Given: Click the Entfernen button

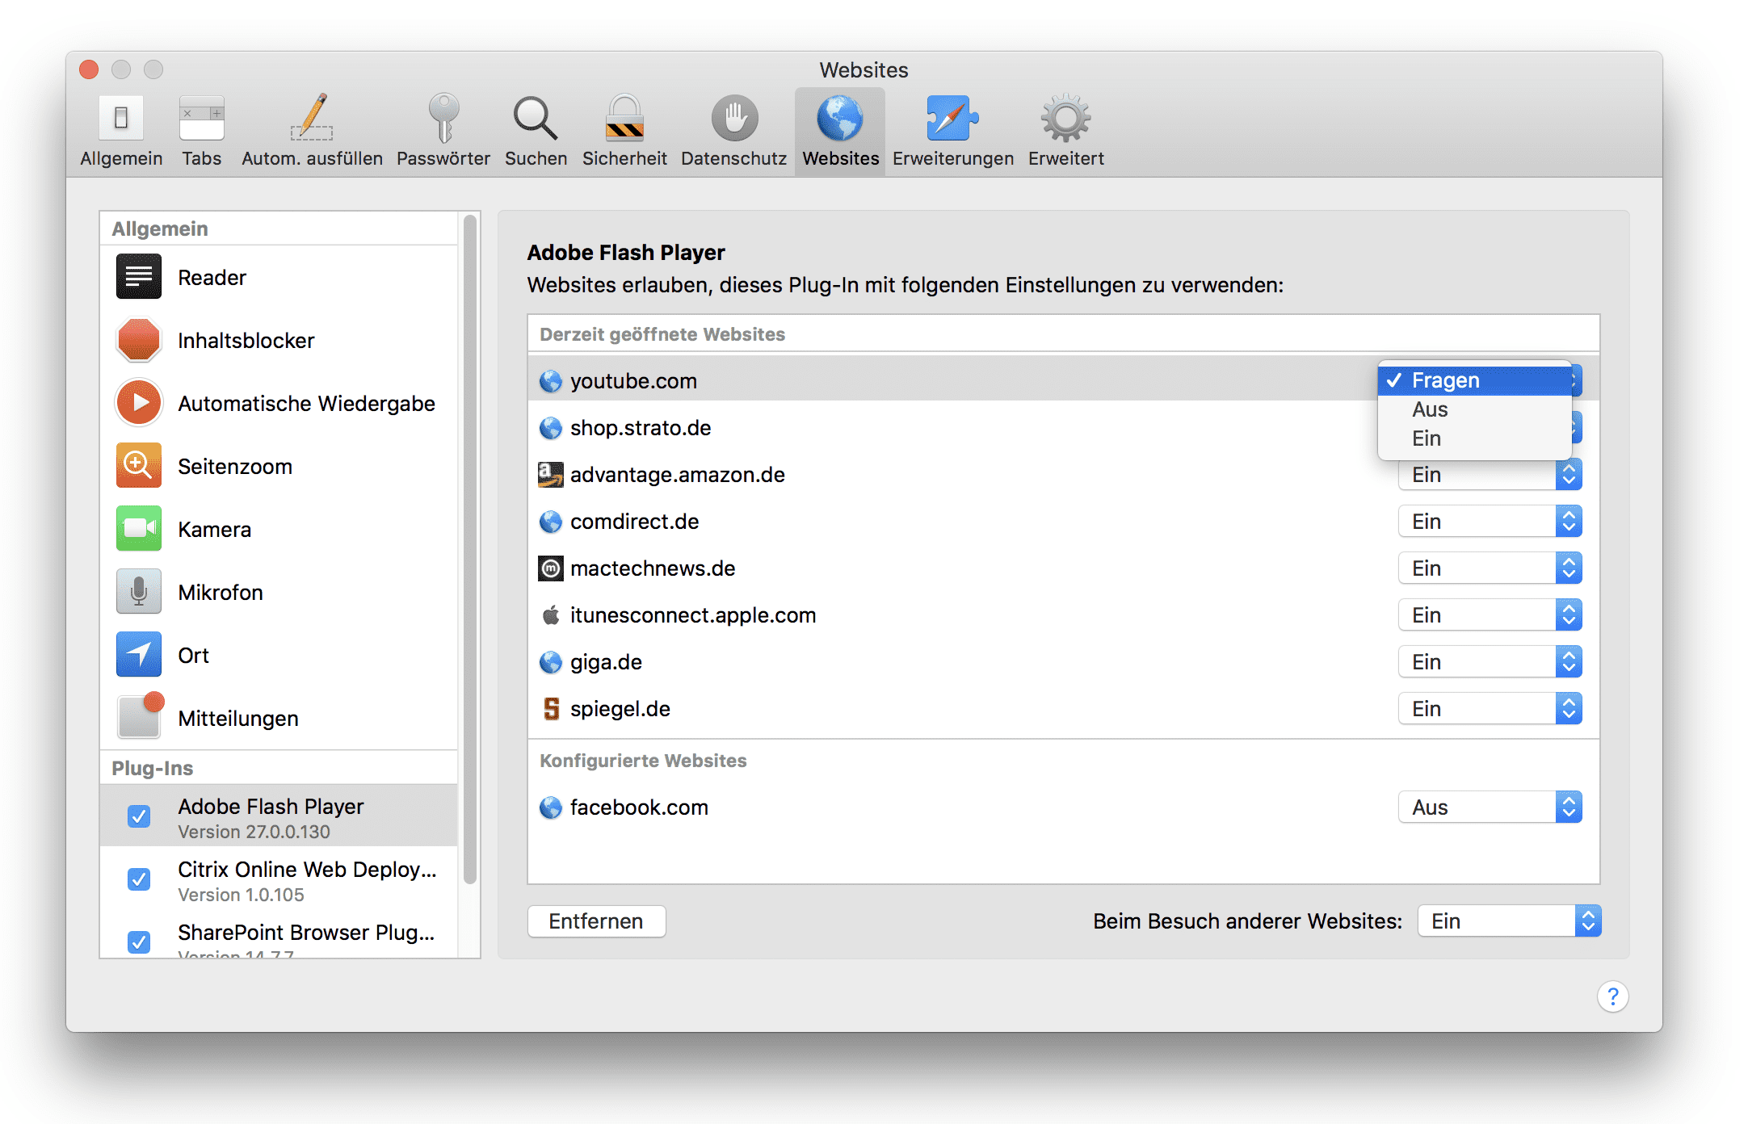Looking at the screenshot, I should (x=596, y=921).
